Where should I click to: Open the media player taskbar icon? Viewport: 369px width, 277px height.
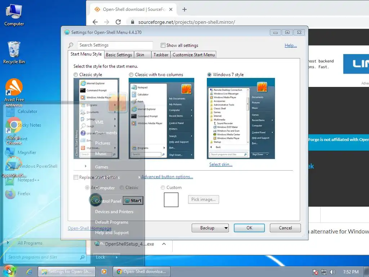point(104,272)
